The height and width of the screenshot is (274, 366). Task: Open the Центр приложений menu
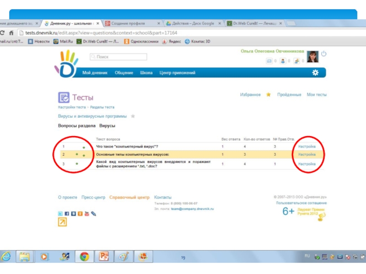(x=178, y=73)
